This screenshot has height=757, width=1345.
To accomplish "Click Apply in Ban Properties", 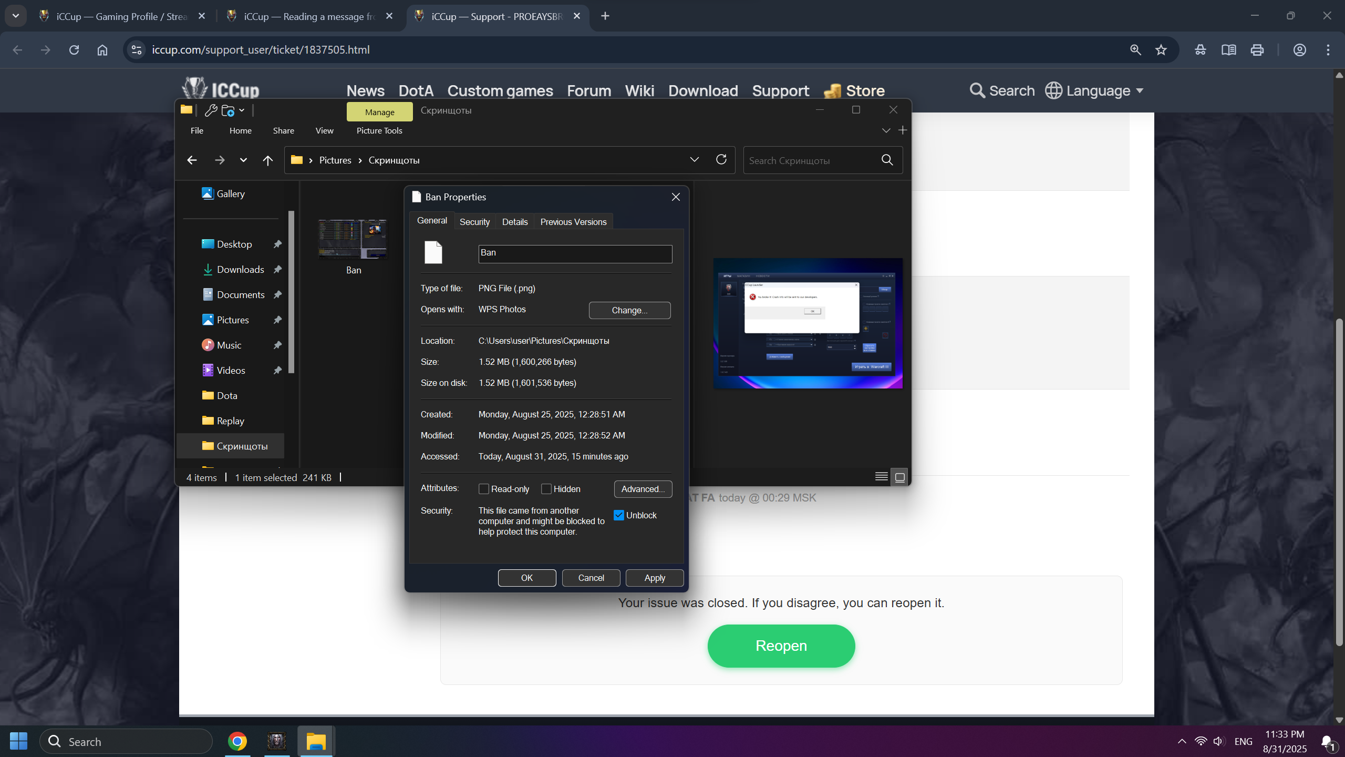I will [655, 578].
